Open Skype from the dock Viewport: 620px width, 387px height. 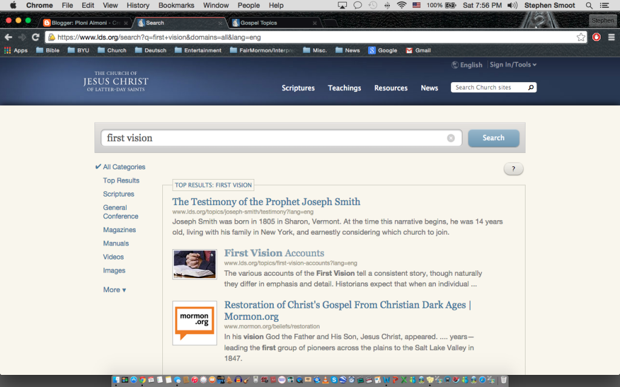pos(334,380)
